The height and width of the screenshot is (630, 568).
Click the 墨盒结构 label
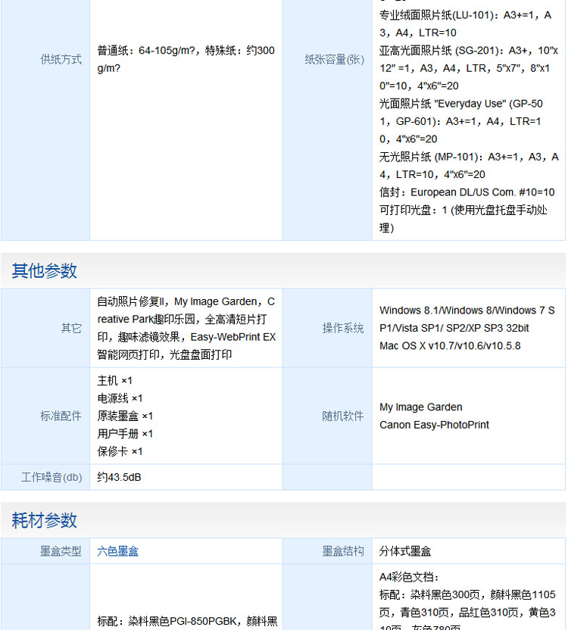coord(343,551)
